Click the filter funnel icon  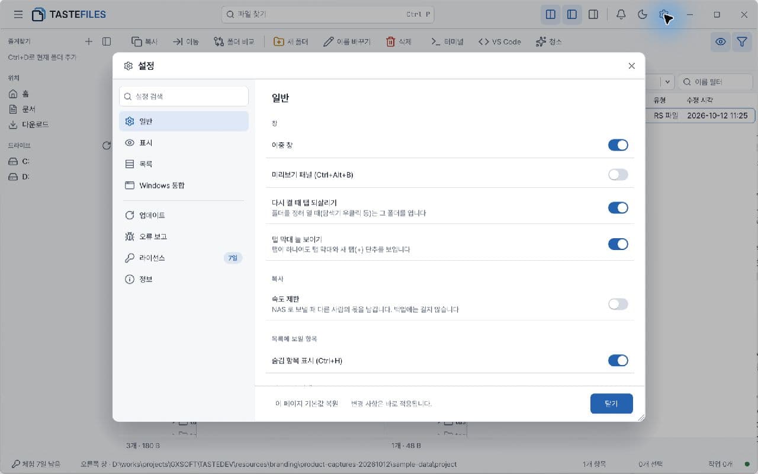click(742, 41)
